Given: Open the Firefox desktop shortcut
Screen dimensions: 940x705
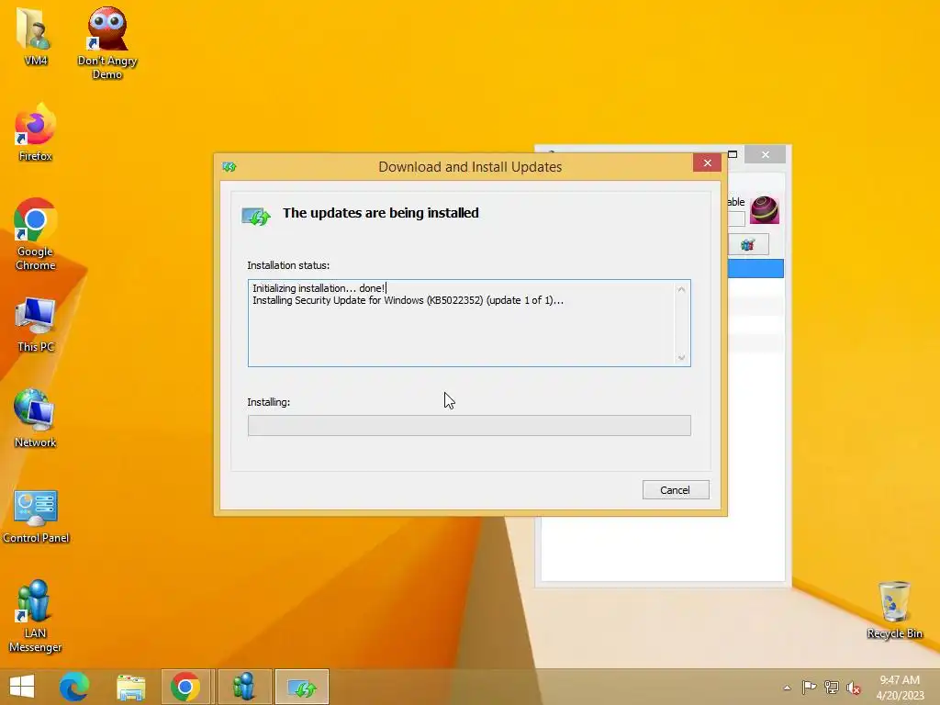Looking at the screenshot, I should tap(36, 132).
